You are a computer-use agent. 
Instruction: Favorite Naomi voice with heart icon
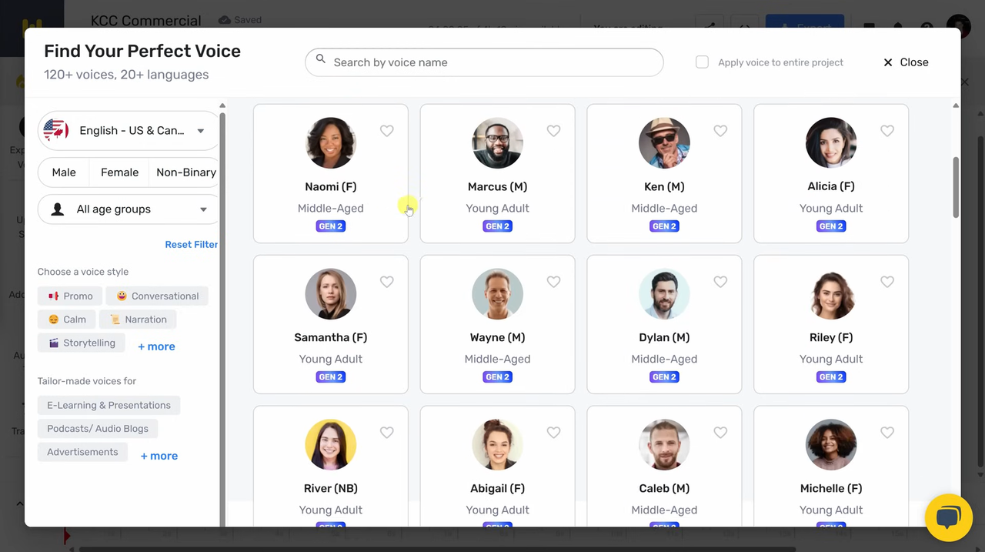[x=387, y=131]
